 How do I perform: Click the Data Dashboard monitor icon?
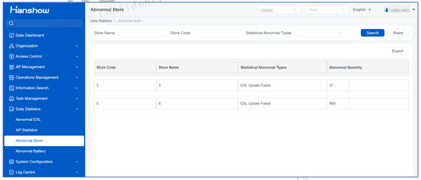pos(11,35)
